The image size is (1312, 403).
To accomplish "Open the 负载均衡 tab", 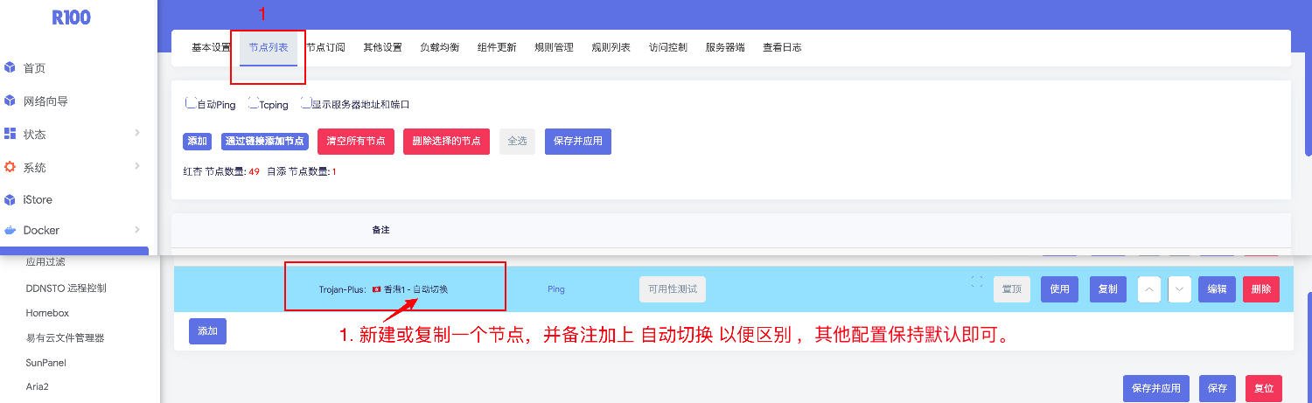I will (439, 47).
